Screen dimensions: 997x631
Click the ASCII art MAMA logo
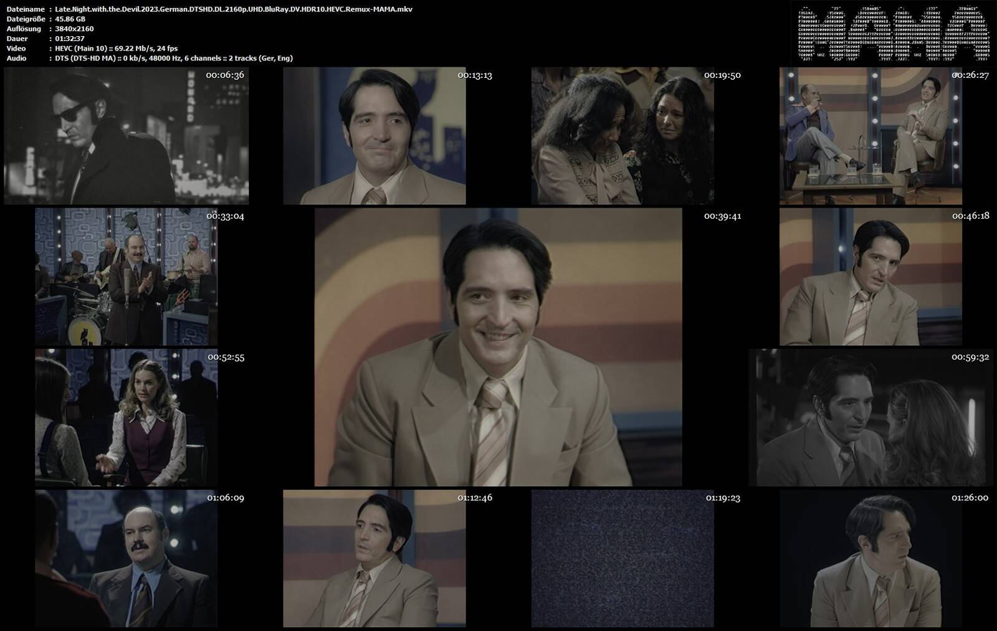coord(894,34)
